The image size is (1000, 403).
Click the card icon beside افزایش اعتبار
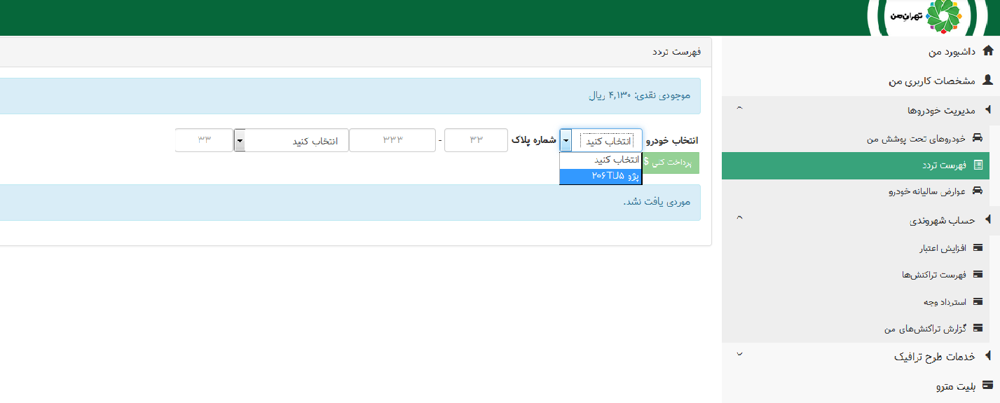(x=978, y=248)
